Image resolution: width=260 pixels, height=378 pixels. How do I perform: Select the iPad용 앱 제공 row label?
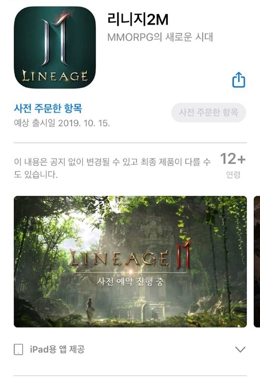[x=57, y=349]
